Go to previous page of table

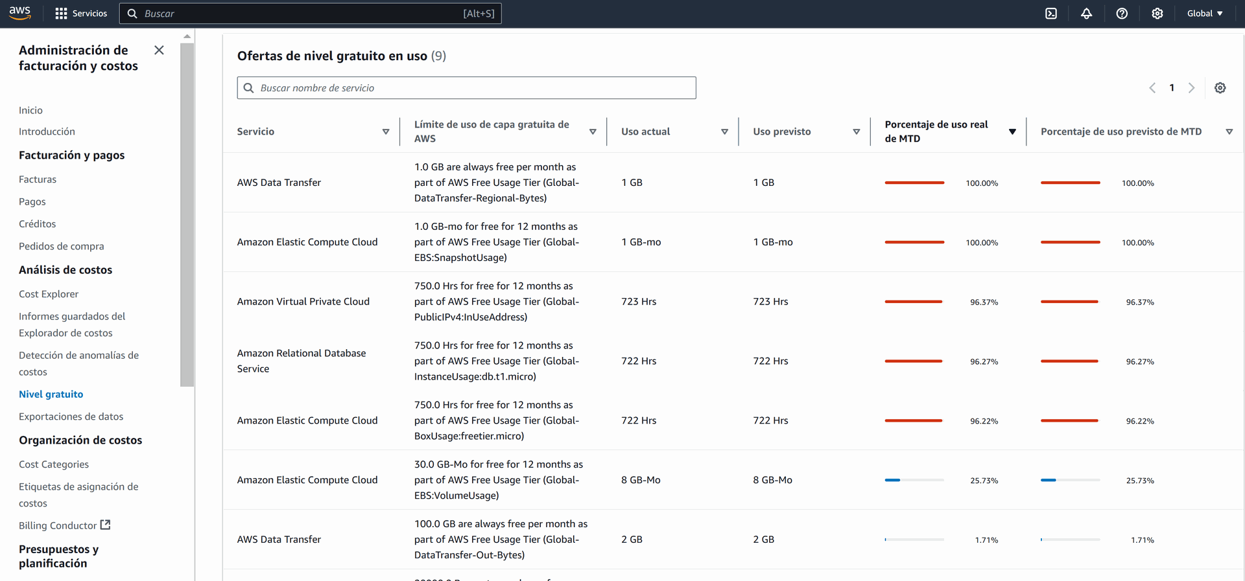[x=1152, y=88]
